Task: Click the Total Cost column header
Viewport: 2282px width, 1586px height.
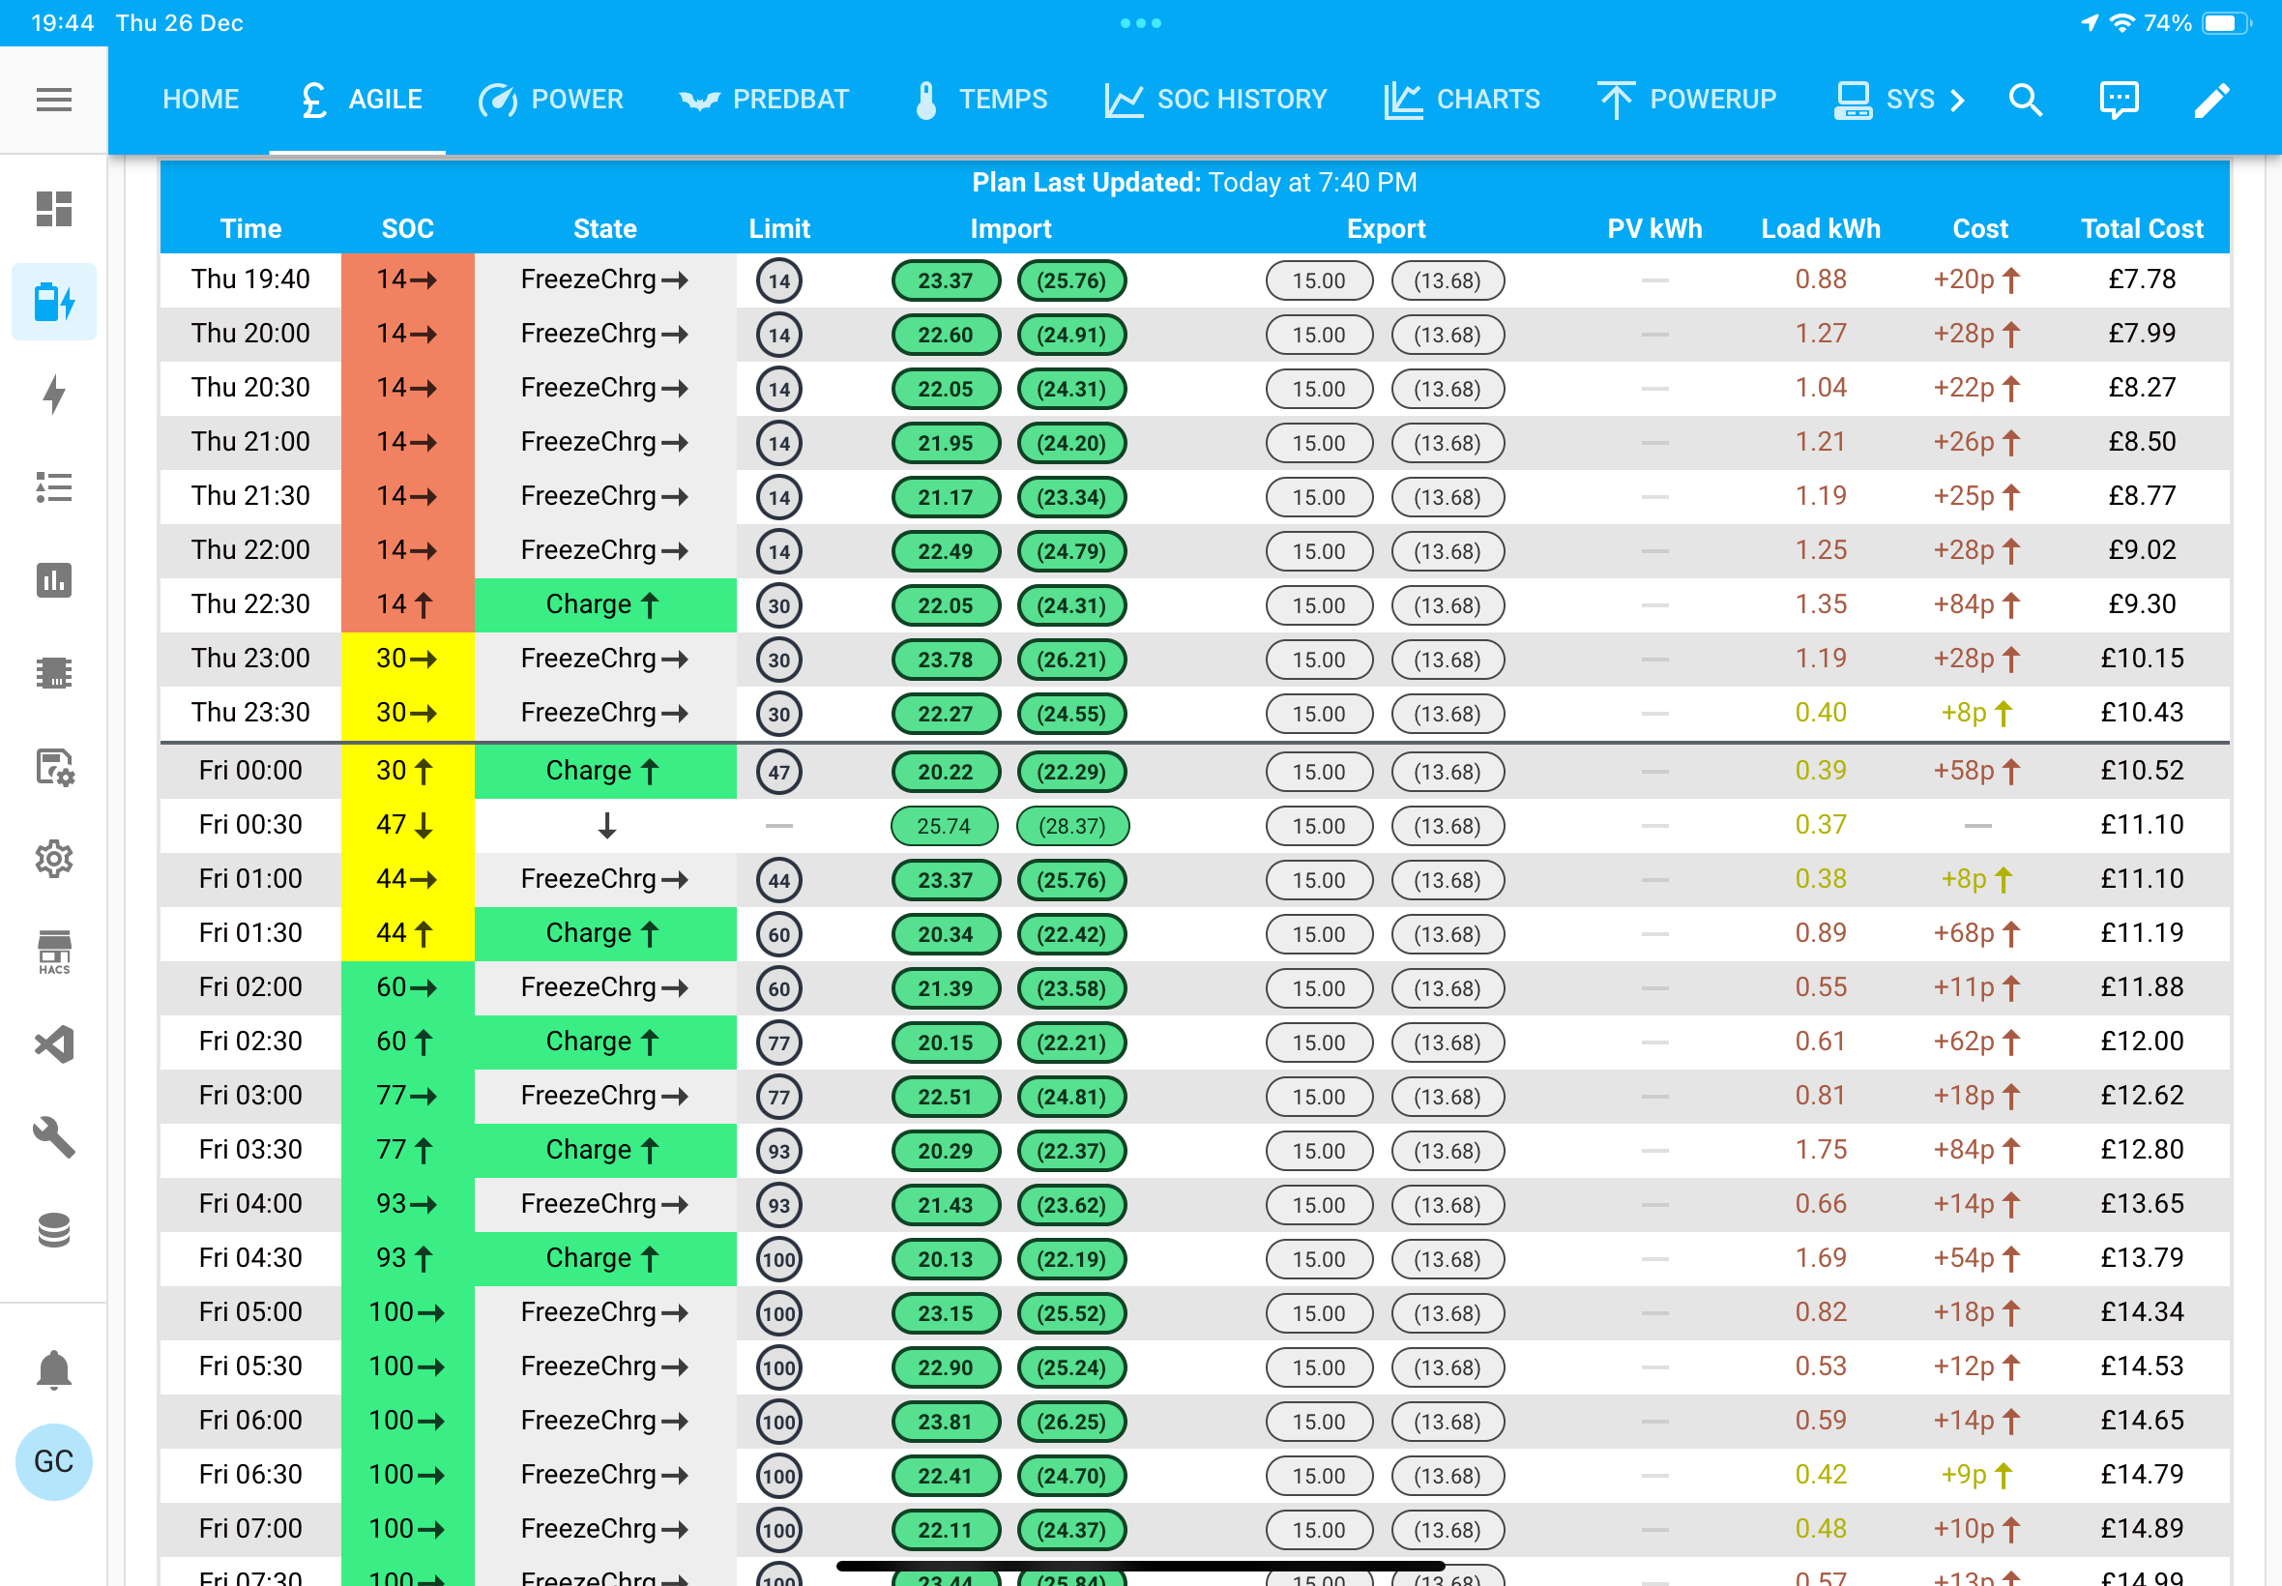Action: click(2141, 228)
